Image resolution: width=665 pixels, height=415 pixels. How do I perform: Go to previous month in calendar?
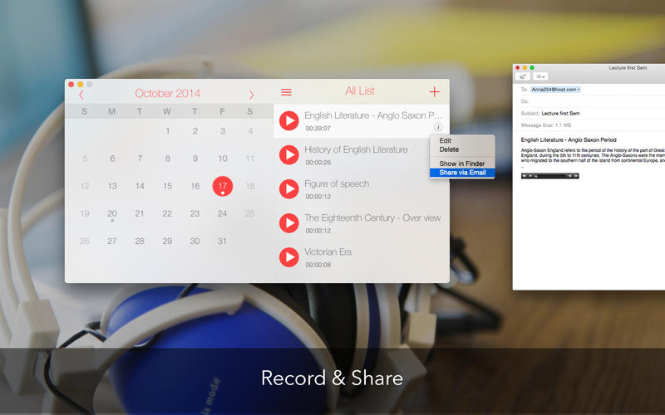coord(81,95)
